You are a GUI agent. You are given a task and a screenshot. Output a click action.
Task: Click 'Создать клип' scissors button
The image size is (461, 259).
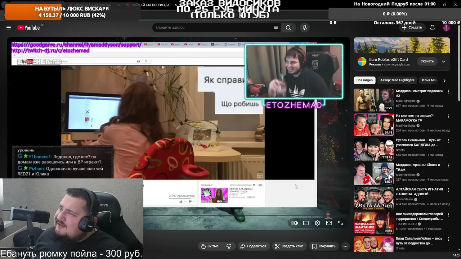[x=289, y=246]
